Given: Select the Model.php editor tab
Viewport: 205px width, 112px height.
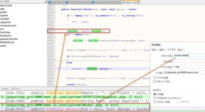Looking at the screenshot, I should click(131, 2).
